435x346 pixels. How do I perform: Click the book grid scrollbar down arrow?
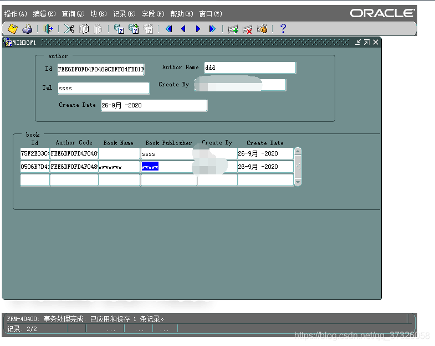pyautogui.click(x=298, y=182)
